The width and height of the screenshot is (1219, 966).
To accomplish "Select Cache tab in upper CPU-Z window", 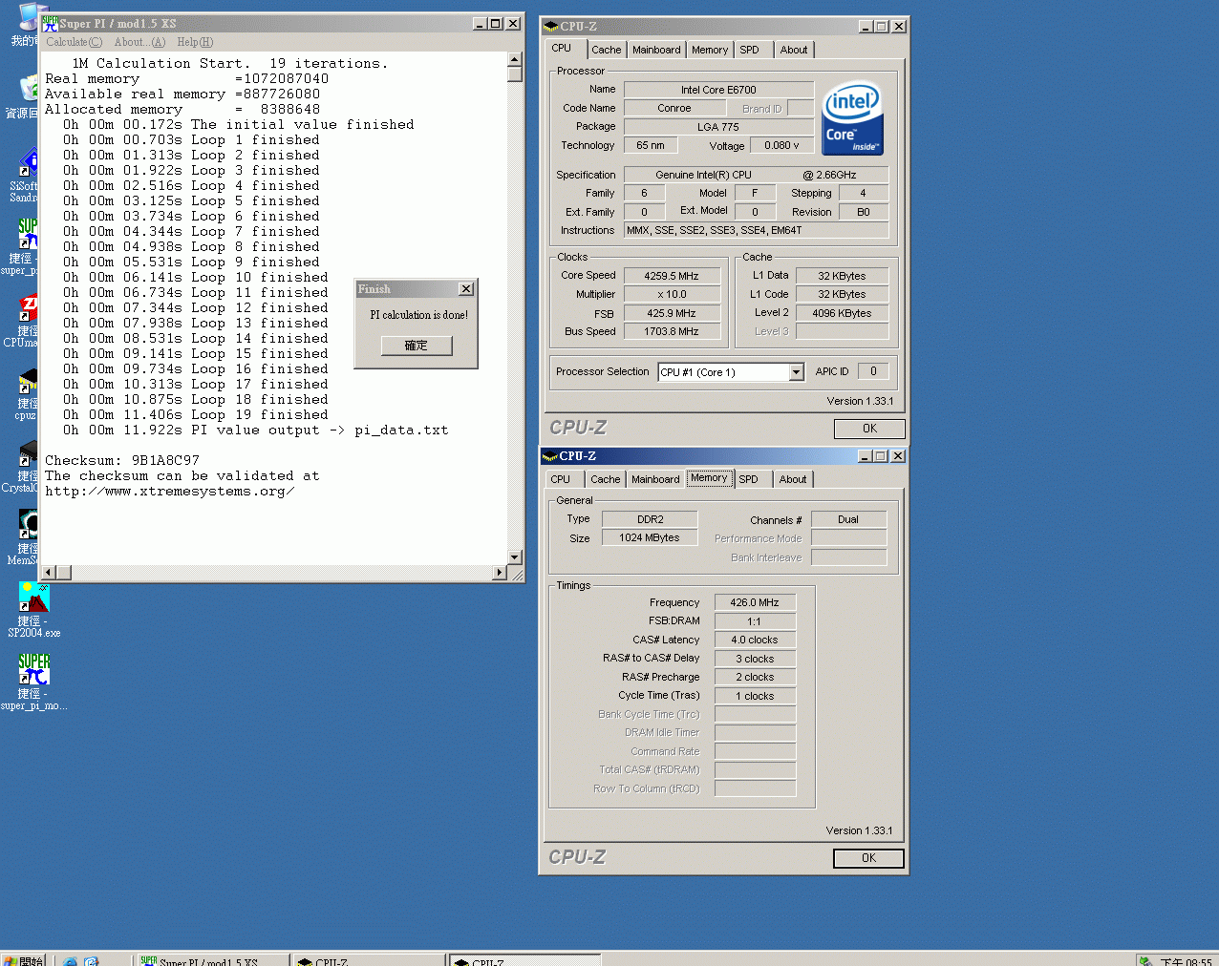I will pyautogui.click(x=606, y=50).
